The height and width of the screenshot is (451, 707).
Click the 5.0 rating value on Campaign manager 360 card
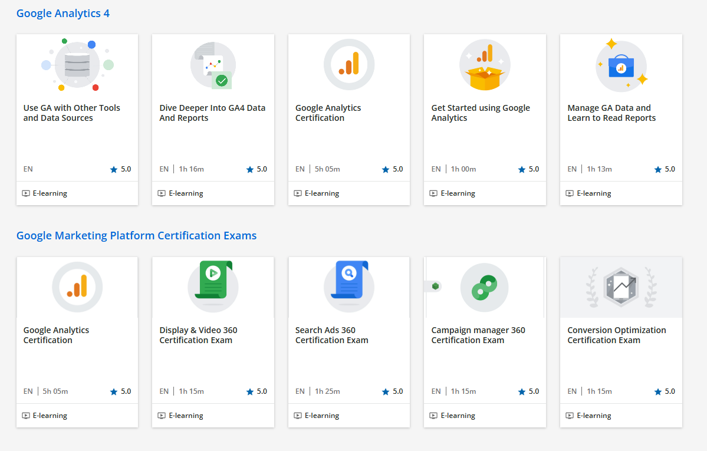[534, 391]
